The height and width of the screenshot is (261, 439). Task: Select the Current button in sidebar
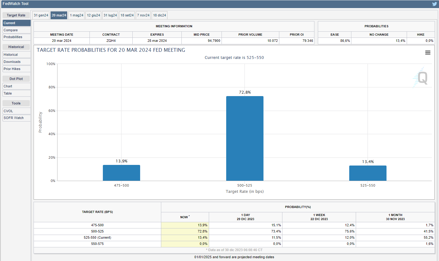pos(16,23)
